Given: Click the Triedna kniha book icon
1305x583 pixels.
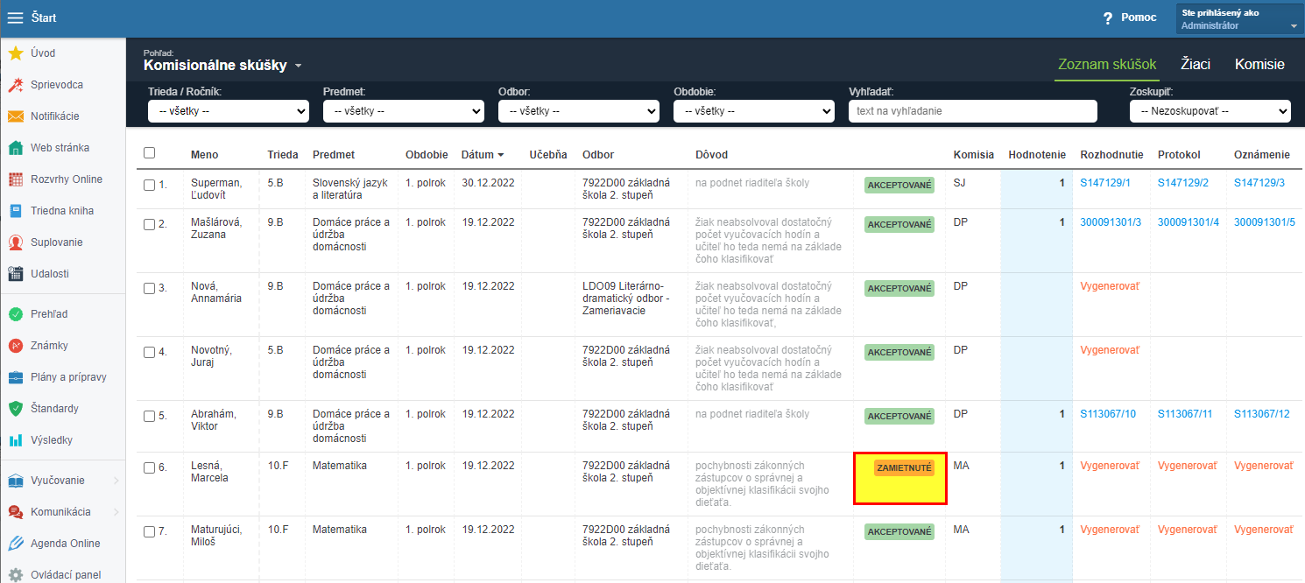Looking at the screenshot, I should click(x=16, y=211).
